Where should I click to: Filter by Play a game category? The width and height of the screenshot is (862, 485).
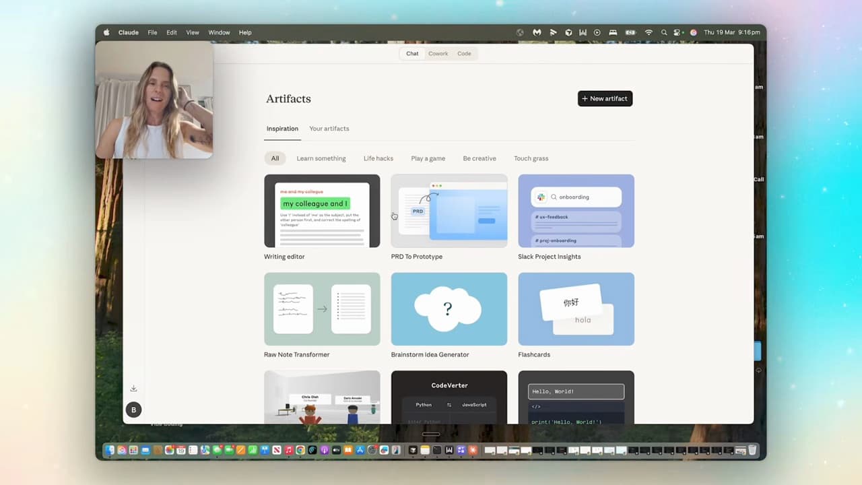pyautogui.click(x=428, y=158)
